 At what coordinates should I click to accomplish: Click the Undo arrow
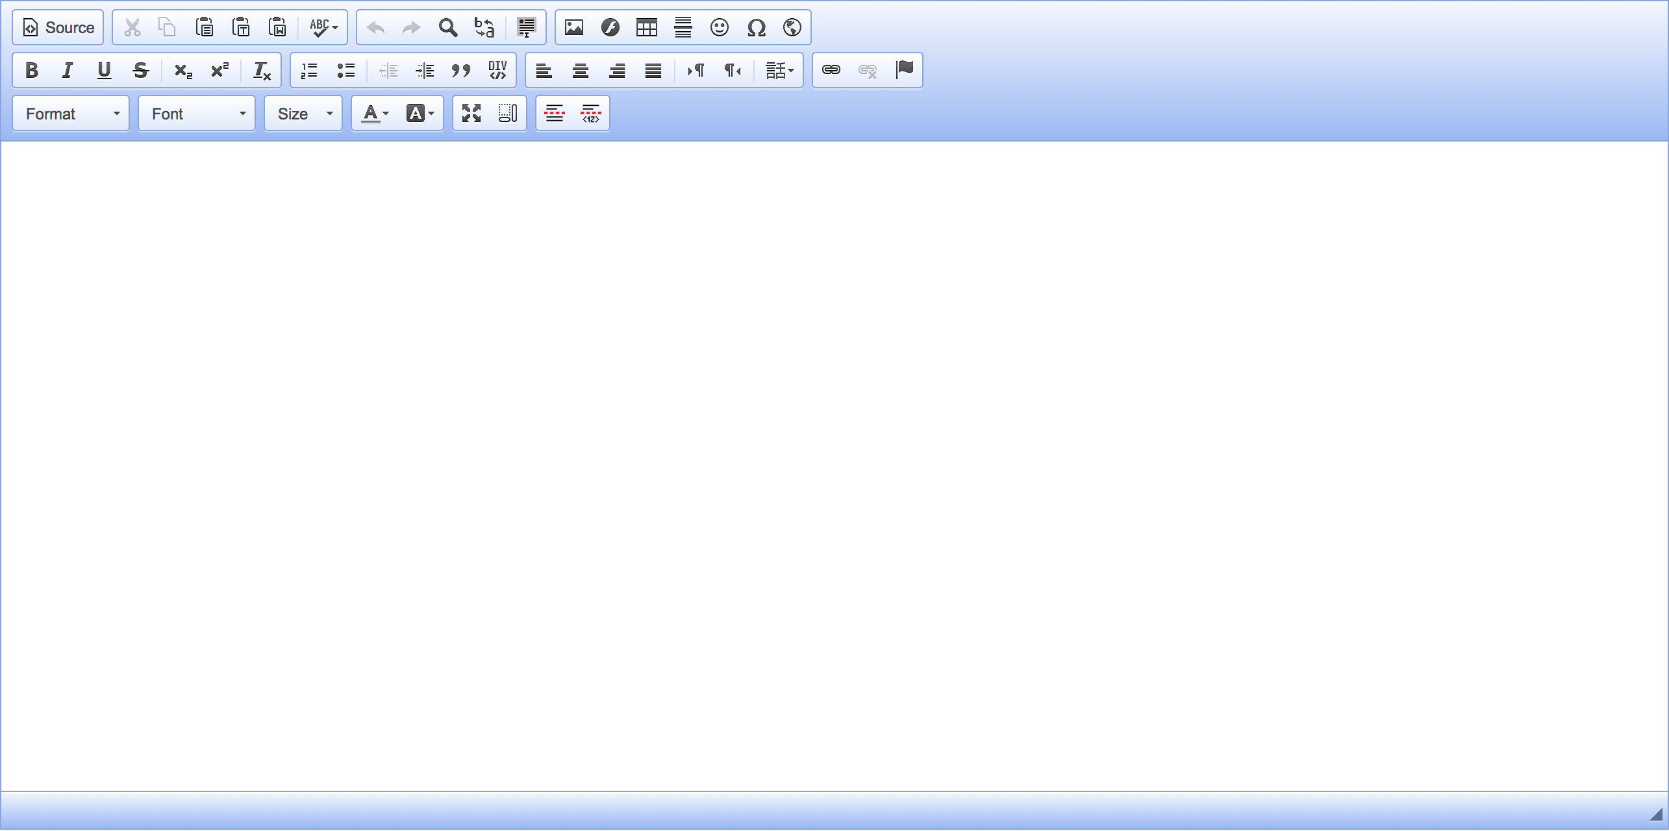coord(375,27)
